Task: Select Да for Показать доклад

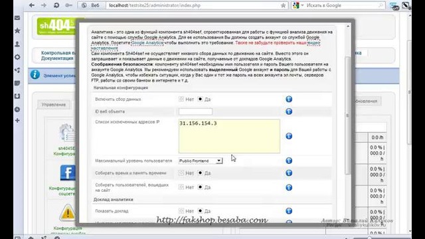Action: coord(200,211)
